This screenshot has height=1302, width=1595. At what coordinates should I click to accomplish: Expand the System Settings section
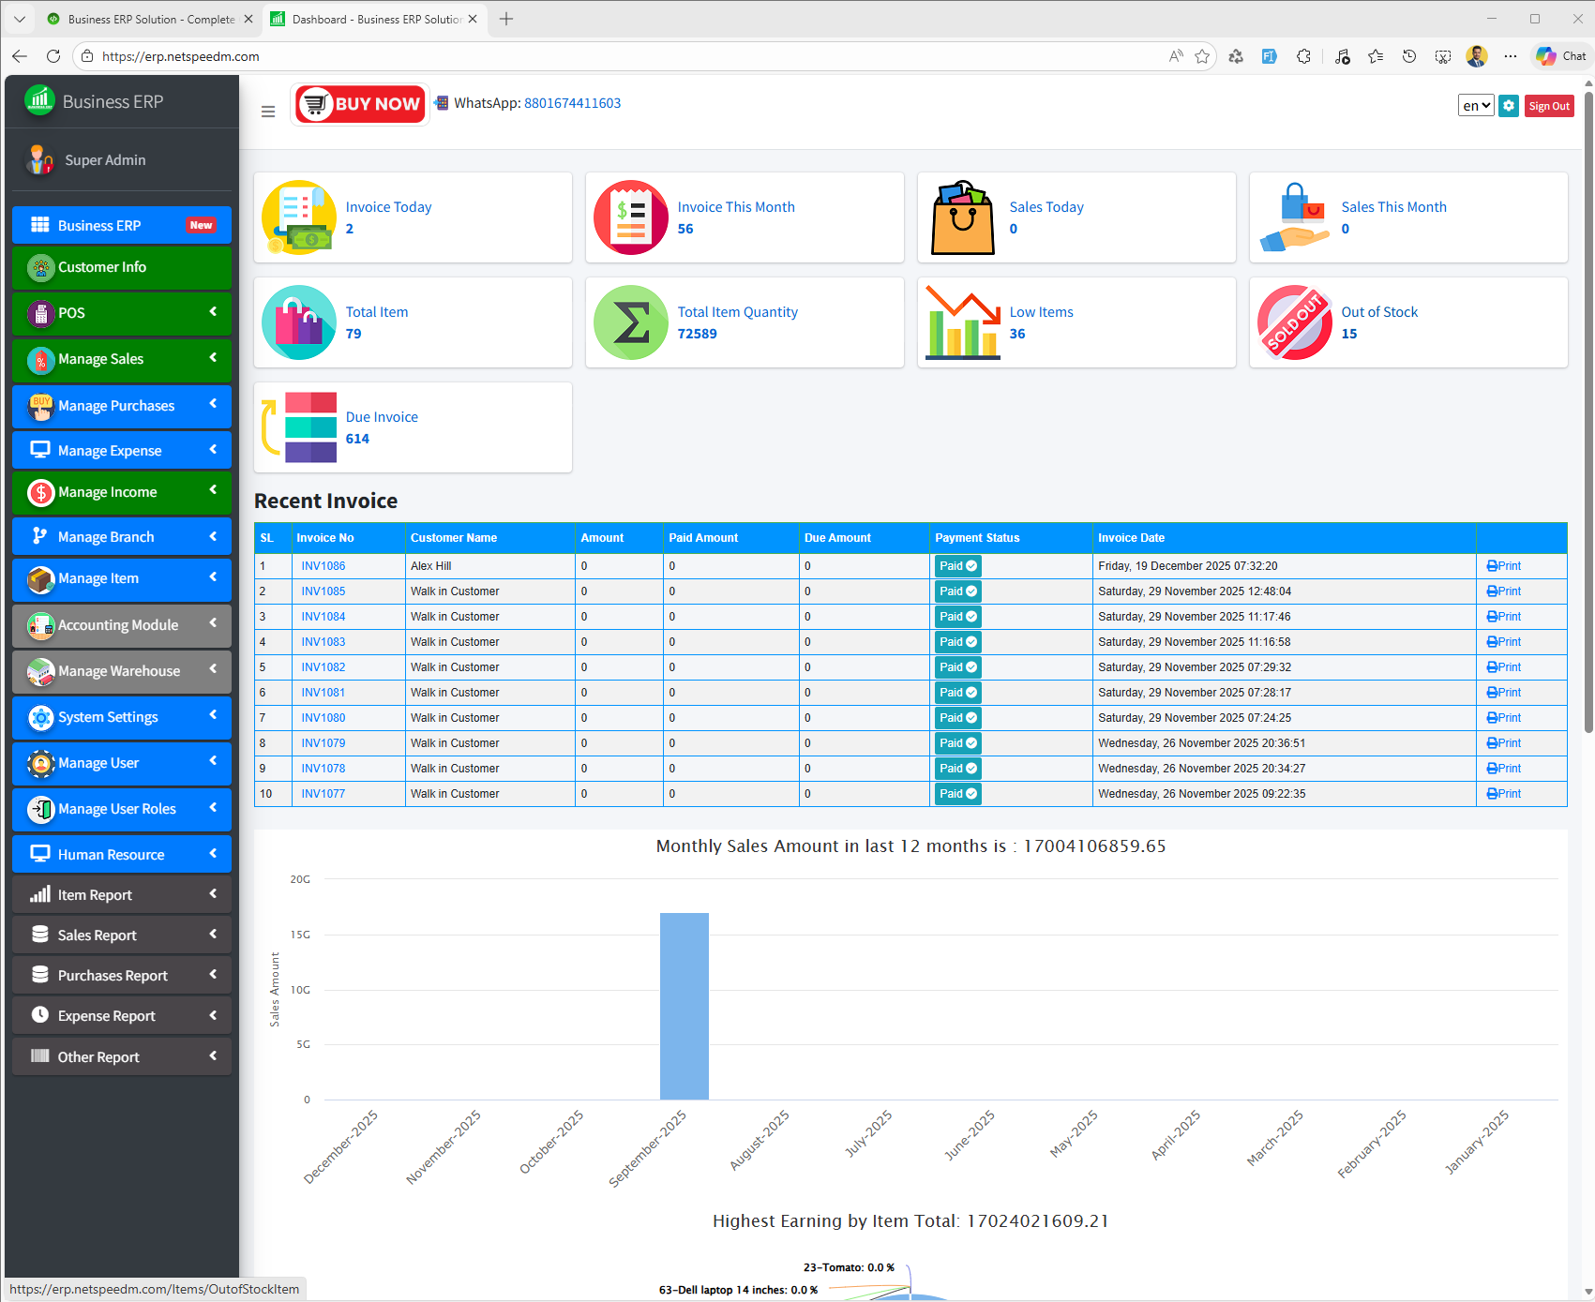click(121, 717)
